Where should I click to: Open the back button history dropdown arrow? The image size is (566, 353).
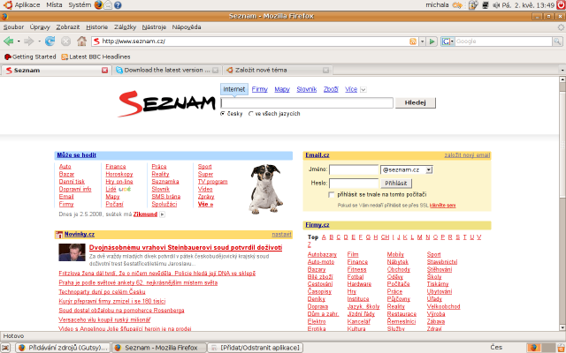coord(19,41)
